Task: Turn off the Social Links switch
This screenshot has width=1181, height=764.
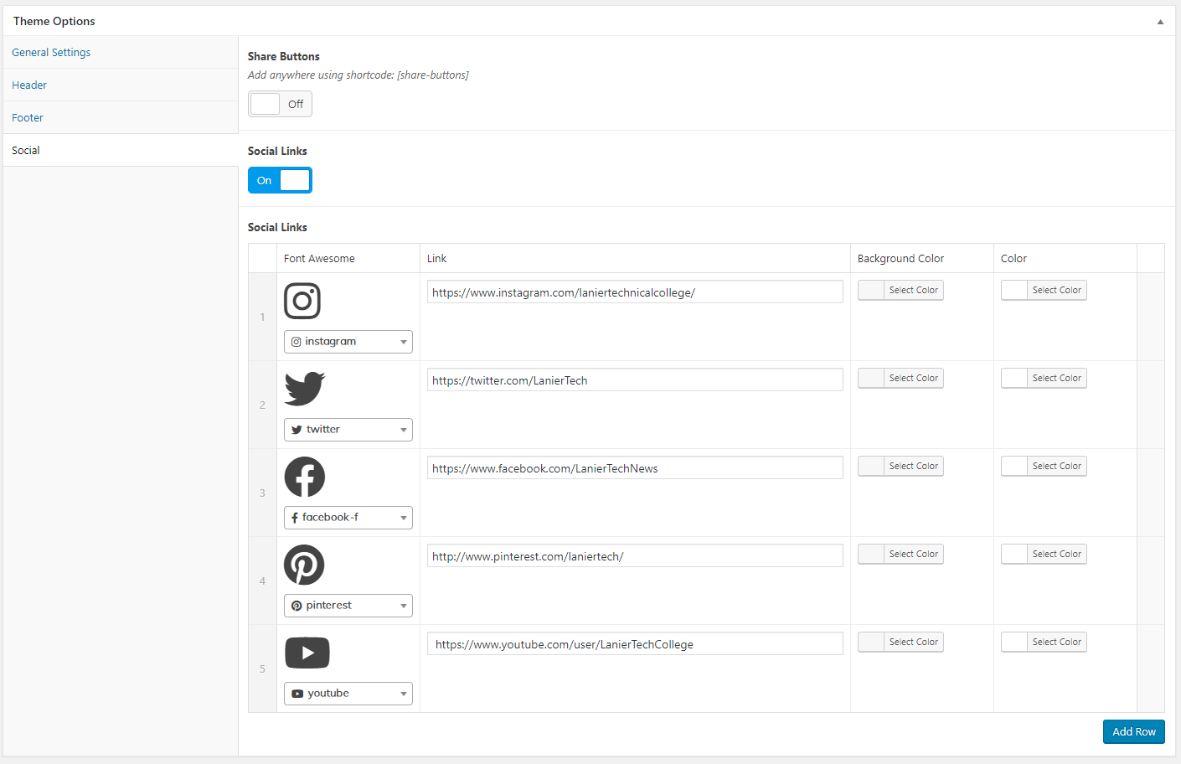Action: pos(280,180)
